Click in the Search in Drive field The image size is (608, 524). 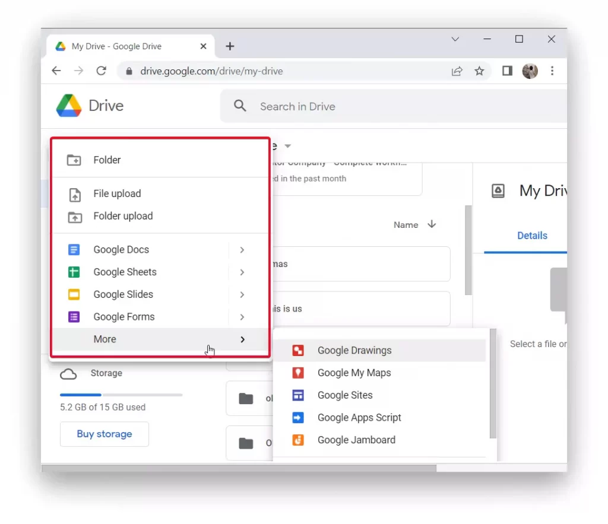coord(394,106)
